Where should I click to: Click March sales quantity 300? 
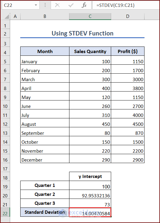coord(90,78)
